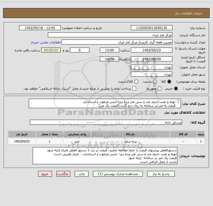Screen dimensions: 213x206
Task: Click the item name cell پرده ساده
Action: 130,142
